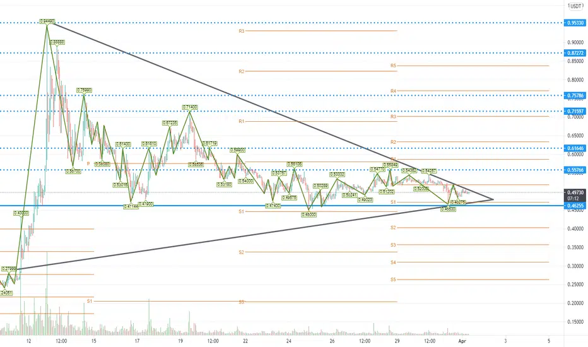Click the 0.87272 price level label

[575, 53]
